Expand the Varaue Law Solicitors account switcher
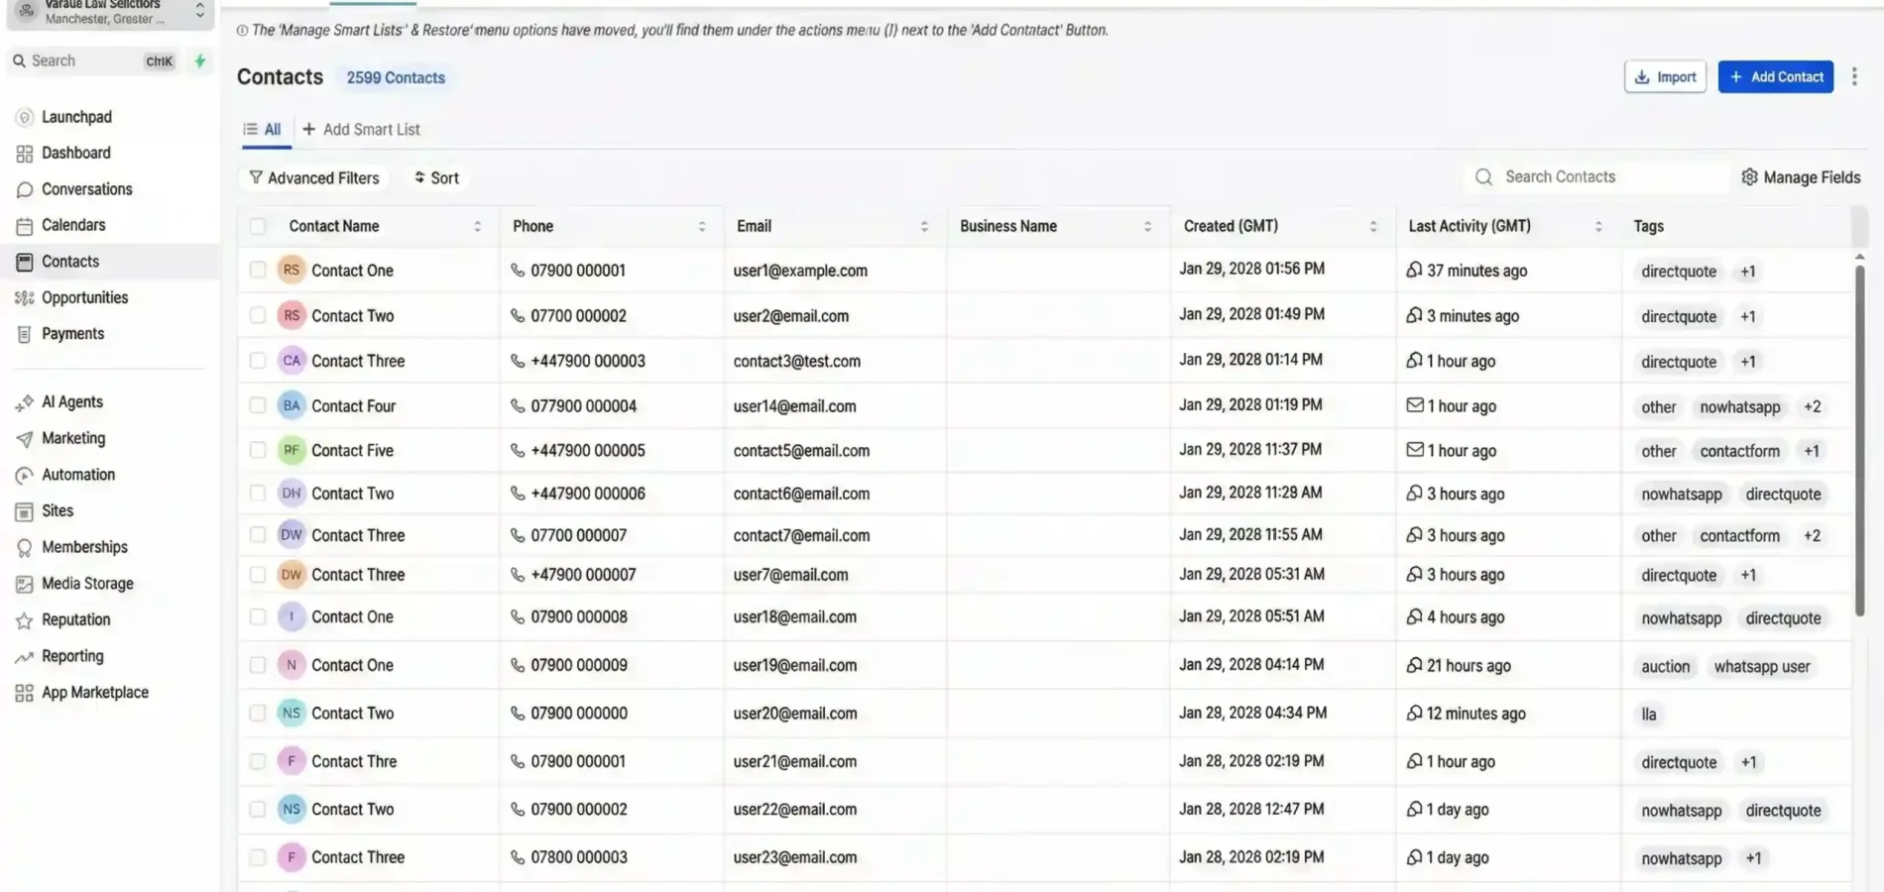Image resolution: width=1884 pixels, height=892 pixels. tap(198, 11)
